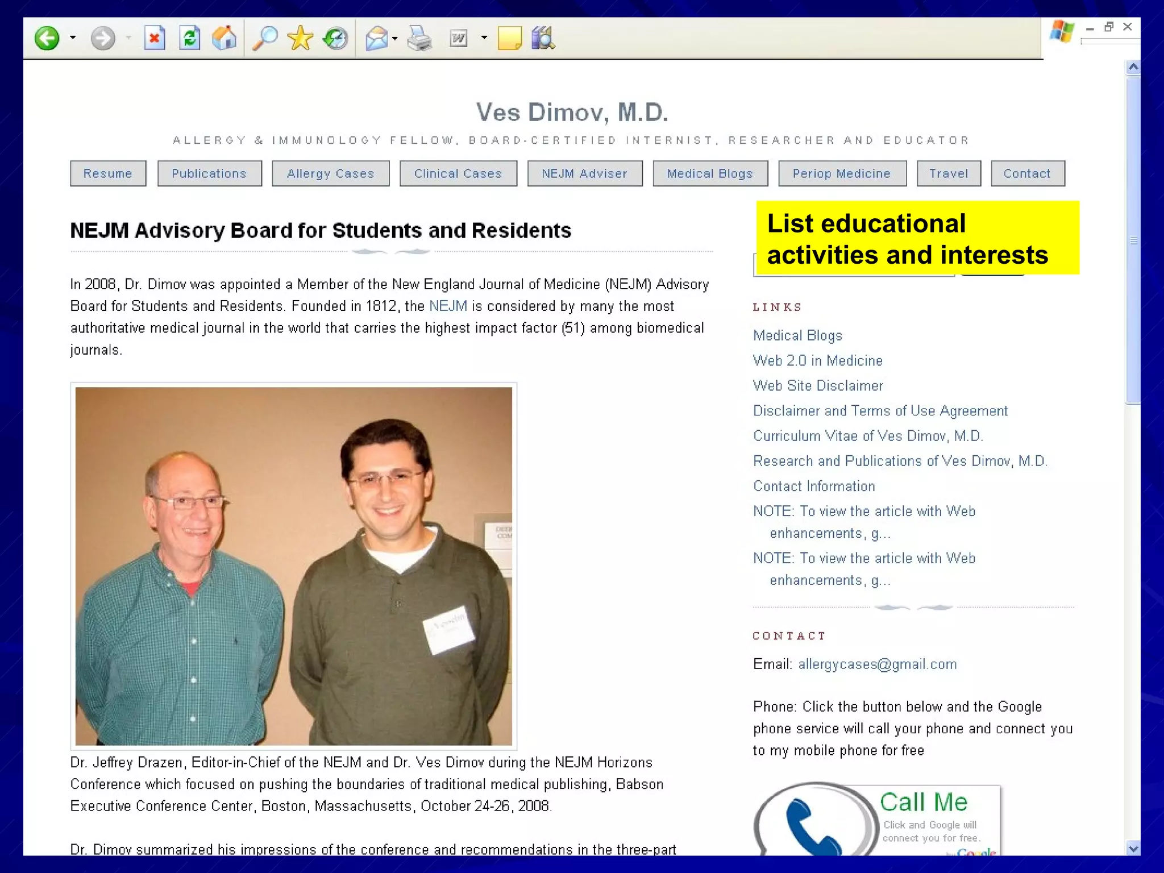
Task: Go to the NEJM Adviser tab
Action: (x=585, y=173)
